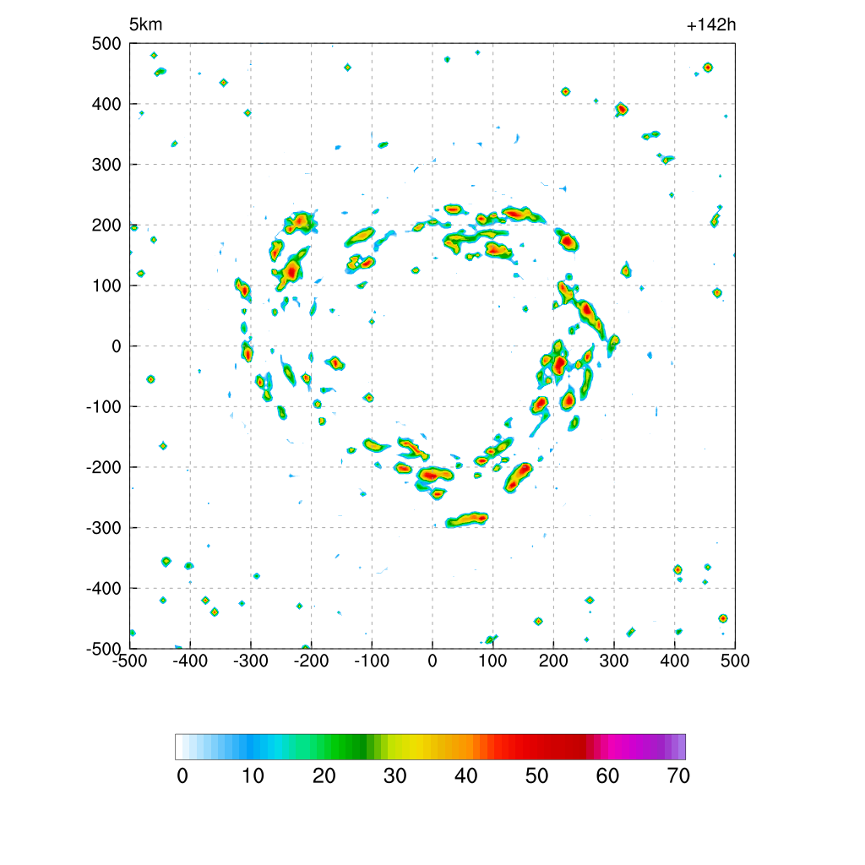Click the x-axis tick label '-400'
865x865 pixels.
tap(190, 661)
